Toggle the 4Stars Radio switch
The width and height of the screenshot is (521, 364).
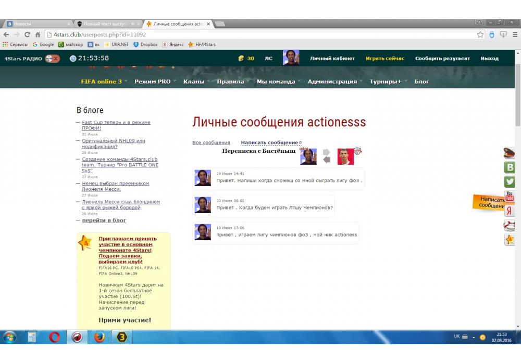coord(52,59)
